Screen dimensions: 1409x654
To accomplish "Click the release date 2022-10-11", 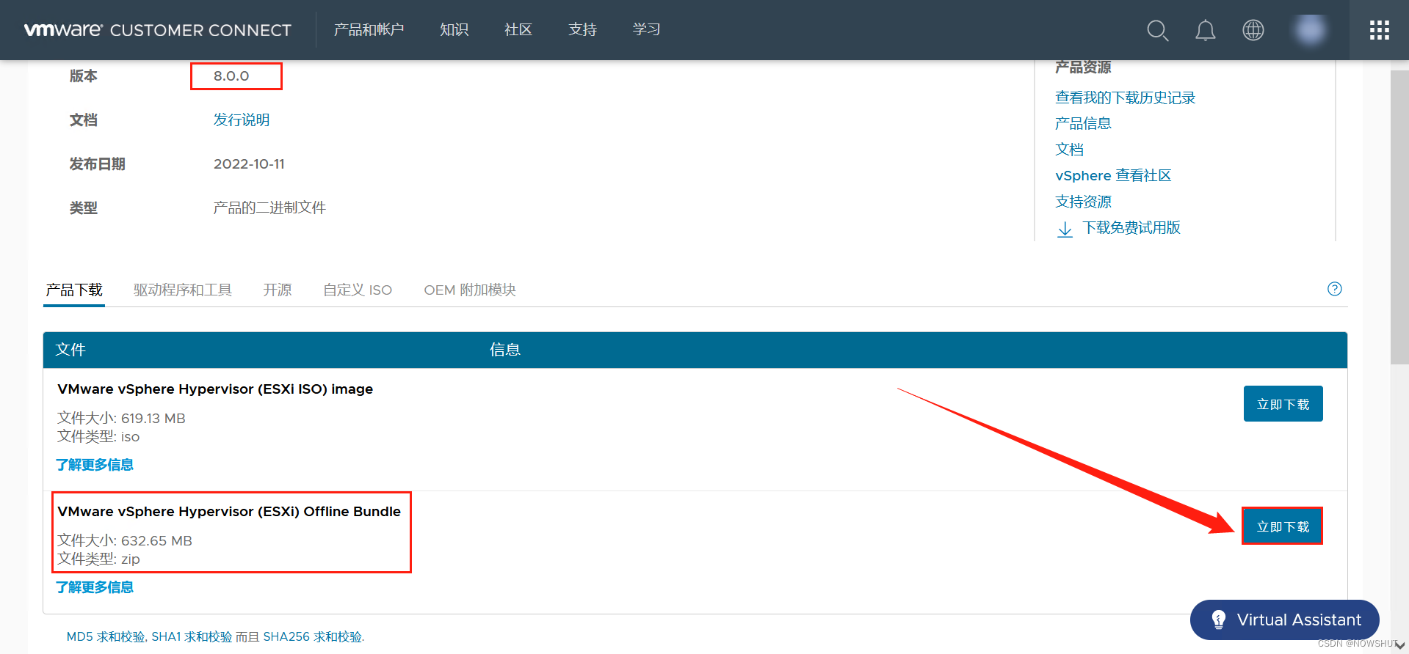I will point(249,164).
